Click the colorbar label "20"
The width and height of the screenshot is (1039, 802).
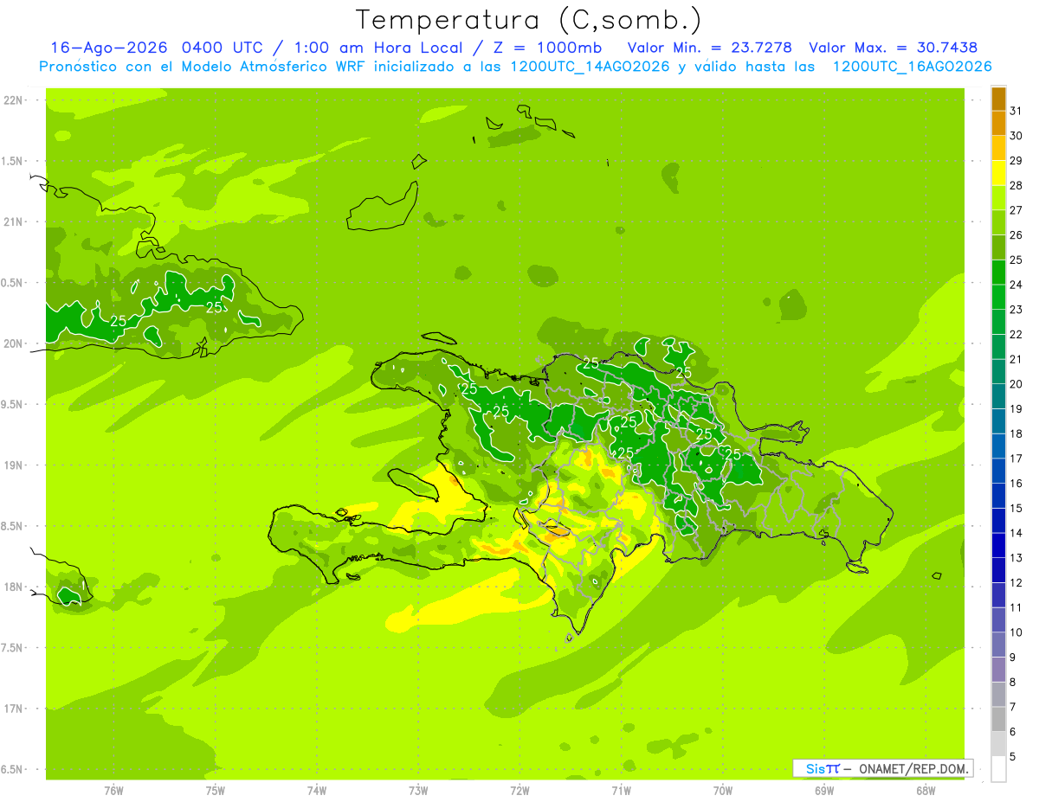pos(1016,384)
